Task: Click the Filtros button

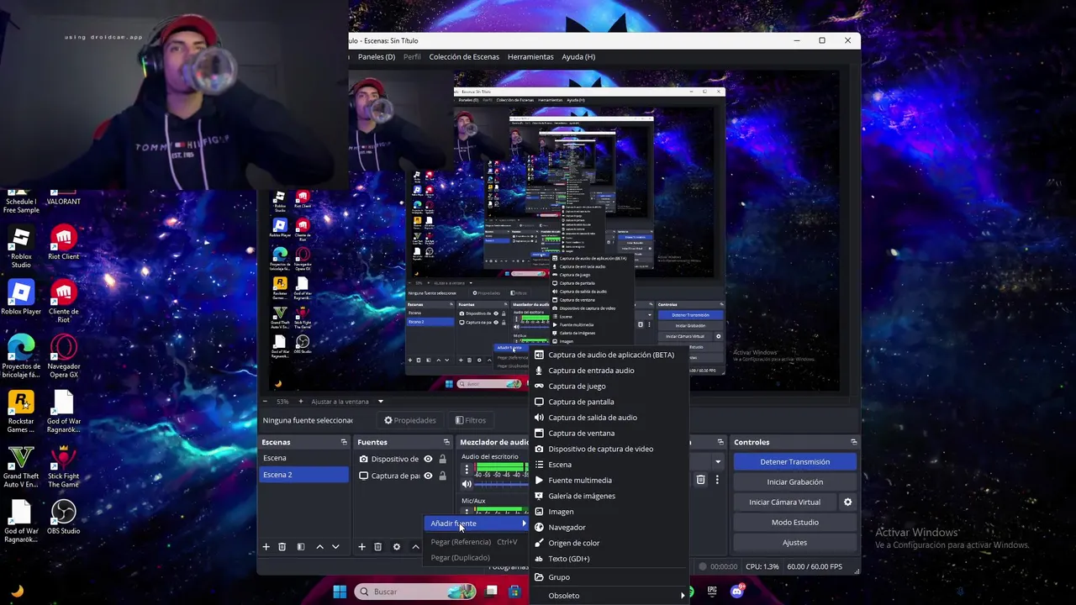Action: pyautogui.click(x=471, y=420)
